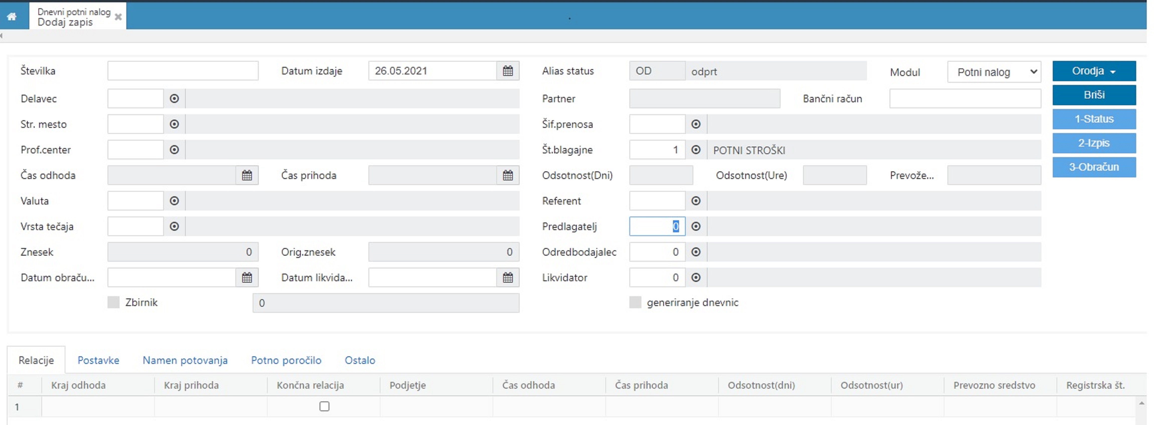This screenshot has height=425, width=1154.
Task: Click the 3-Obračun button
Action: click(x=1094, y=167)
